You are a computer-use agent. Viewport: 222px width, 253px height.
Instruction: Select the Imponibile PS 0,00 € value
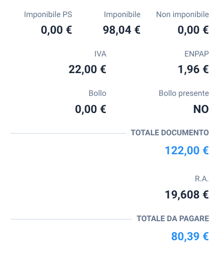coord(56,30)
